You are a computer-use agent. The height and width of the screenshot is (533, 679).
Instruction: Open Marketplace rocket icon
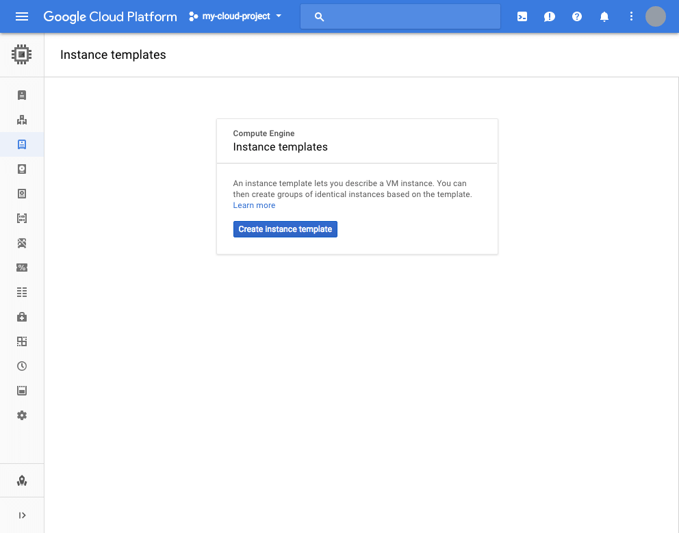pyautogui.click(x=22, y=480)
